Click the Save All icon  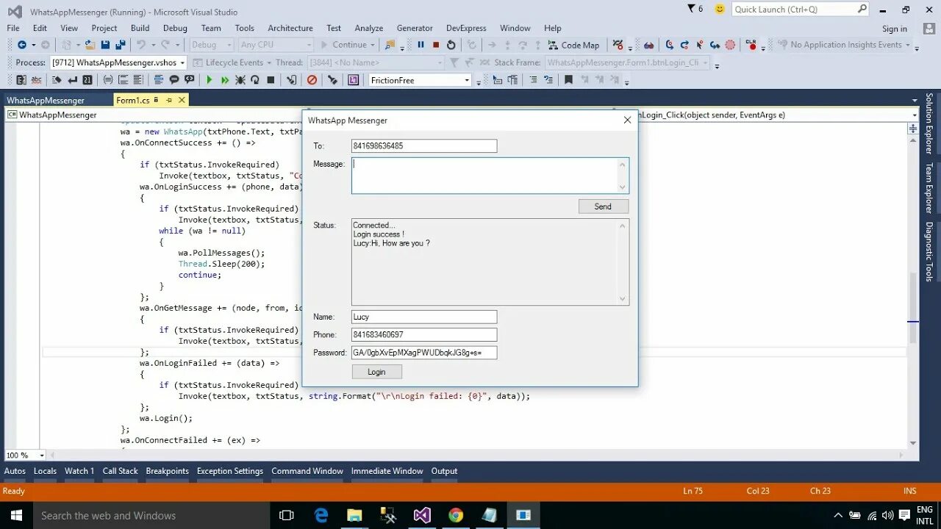121,45
